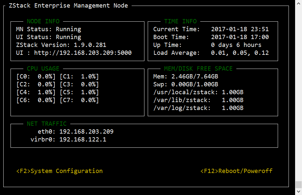Image resolution: width=302 pixels, height=195 pixels.
Task: Click the Up Time value 0 days 6 hours
Action: pyautogui.click(x=236, y=45)
